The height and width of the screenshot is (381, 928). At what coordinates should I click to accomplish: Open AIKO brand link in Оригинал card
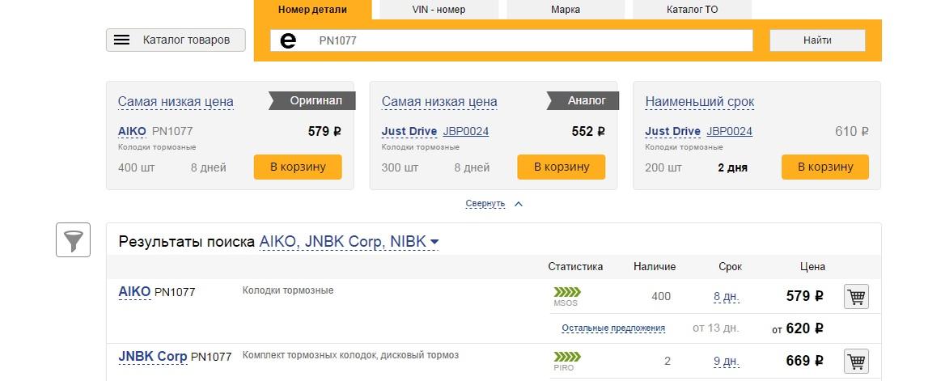coord(132,131)
